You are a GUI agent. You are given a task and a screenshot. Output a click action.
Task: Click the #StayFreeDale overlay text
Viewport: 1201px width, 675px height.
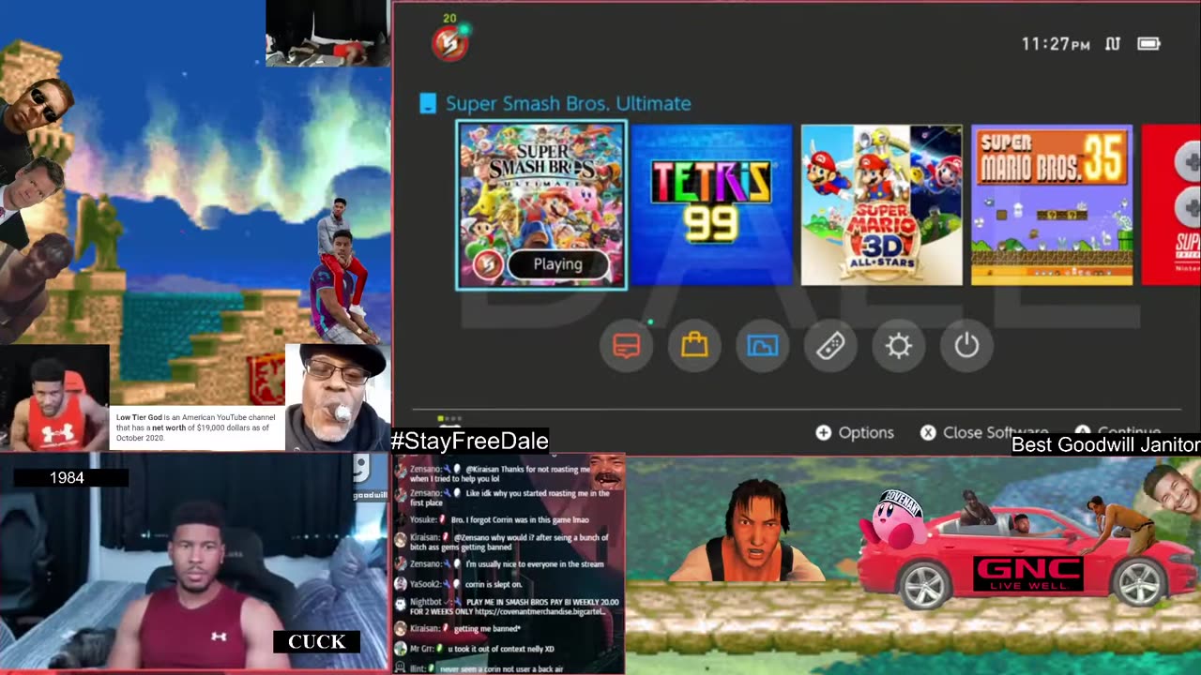click(x=469, y=441)
